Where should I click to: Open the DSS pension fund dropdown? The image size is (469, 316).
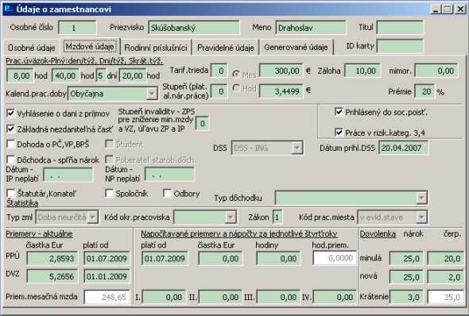297,148
